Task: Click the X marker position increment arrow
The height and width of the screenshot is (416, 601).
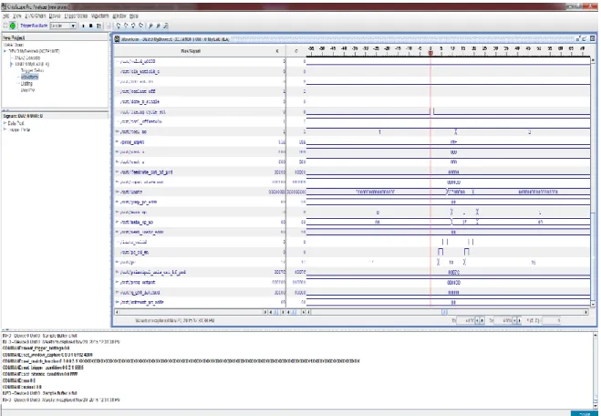Action: click(482, 320)
